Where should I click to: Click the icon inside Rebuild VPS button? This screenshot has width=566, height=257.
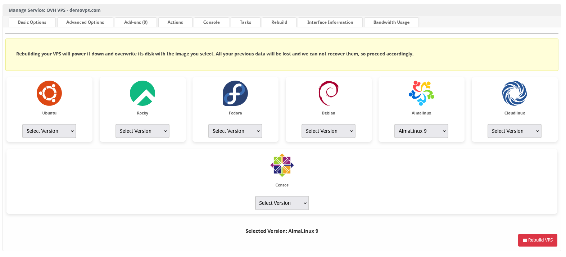click(525, 240)
